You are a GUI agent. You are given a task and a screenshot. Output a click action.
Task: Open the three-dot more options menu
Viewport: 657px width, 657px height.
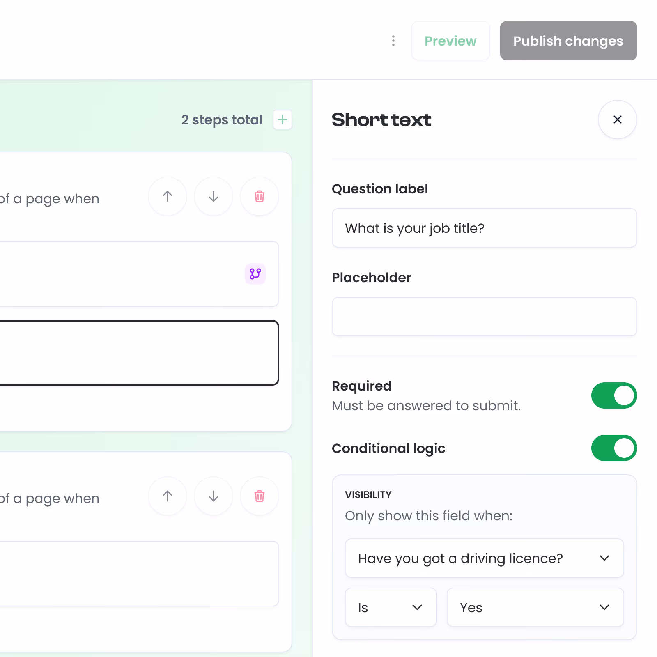(393, 41)
